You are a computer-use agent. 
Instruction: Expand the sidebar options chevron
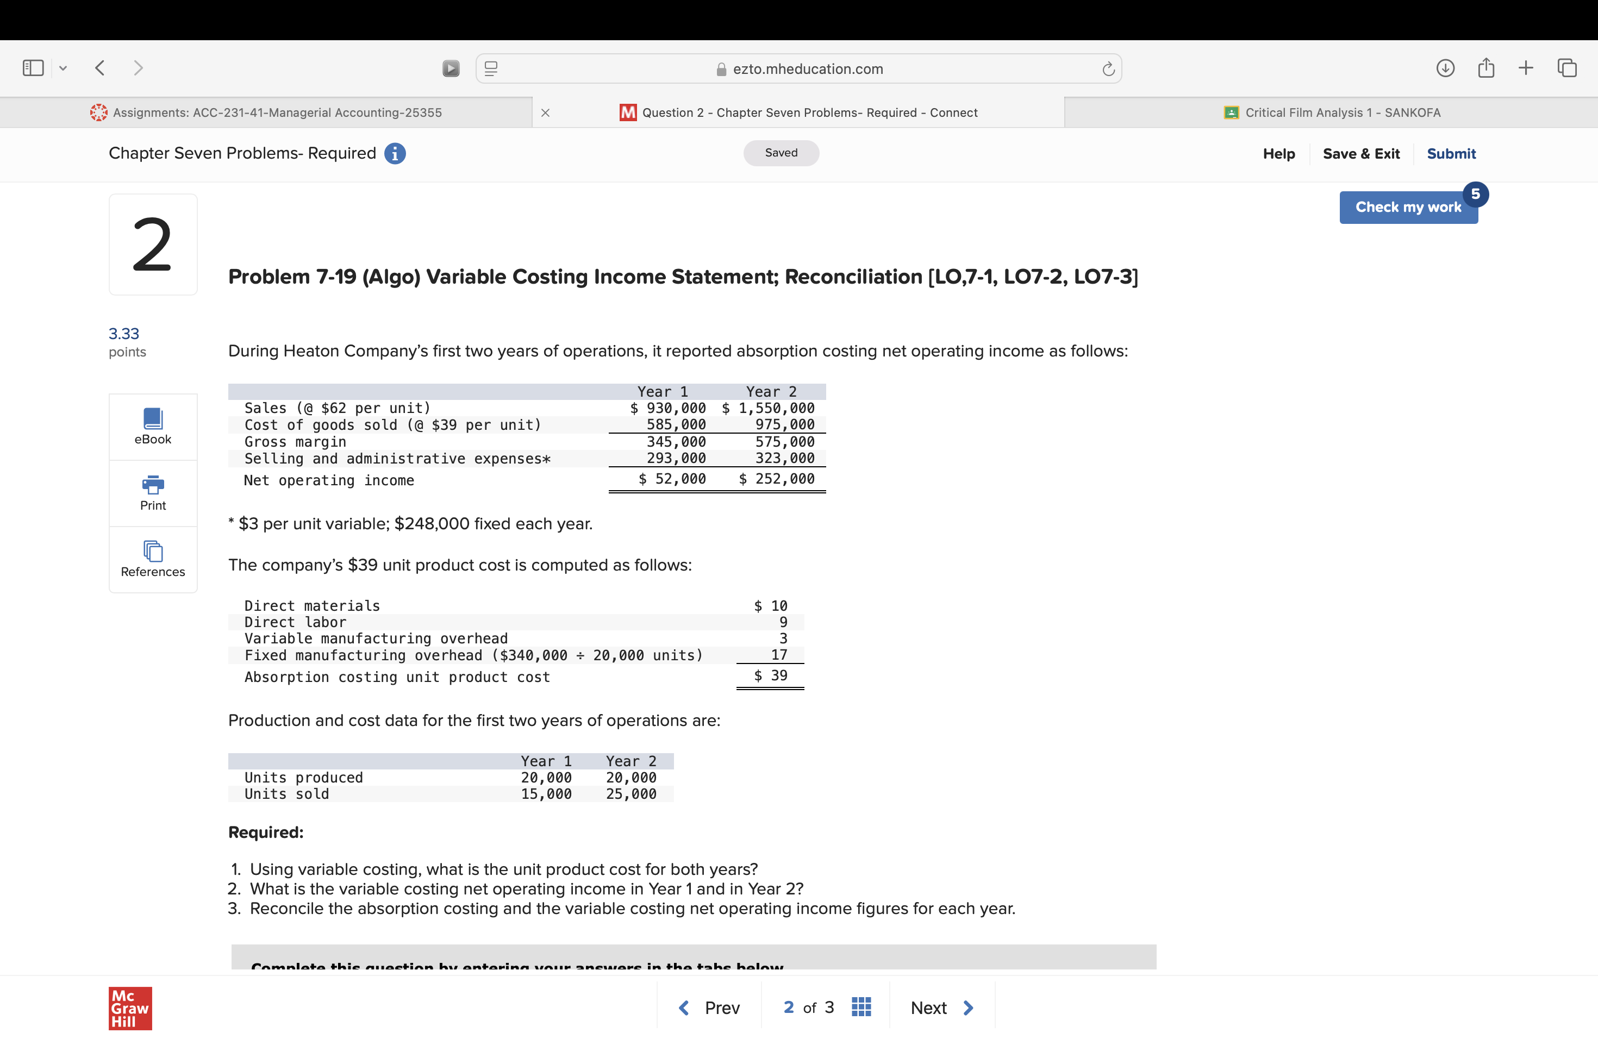(63, 68)
